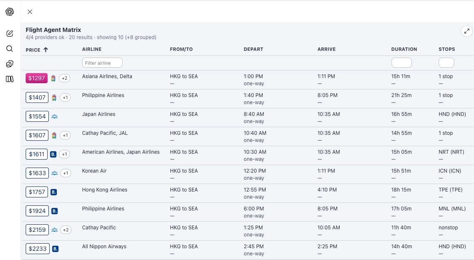The width and height of the screenshot is (474, 260).
Task: Click the ChatGPT logo in the sidebar
Action: pos(9,12)
